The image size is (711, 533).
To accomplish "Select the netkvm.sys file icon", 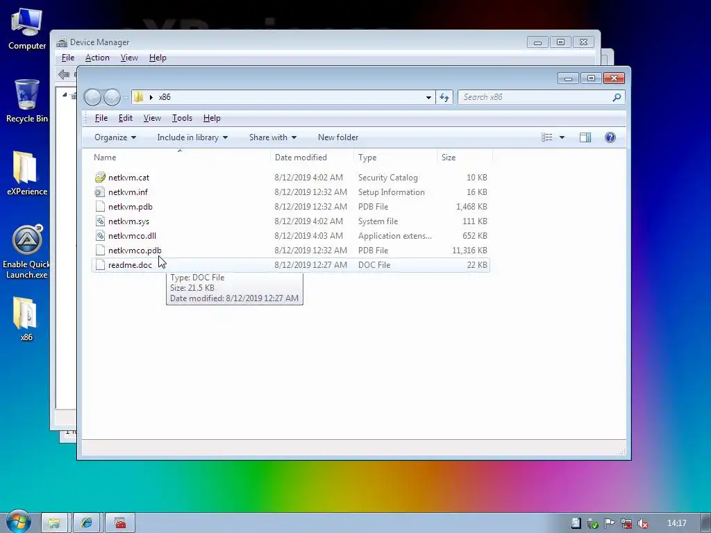I will point(100,221).
